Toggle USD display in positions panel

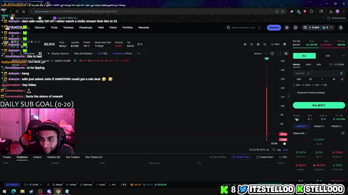pos(283,157)
